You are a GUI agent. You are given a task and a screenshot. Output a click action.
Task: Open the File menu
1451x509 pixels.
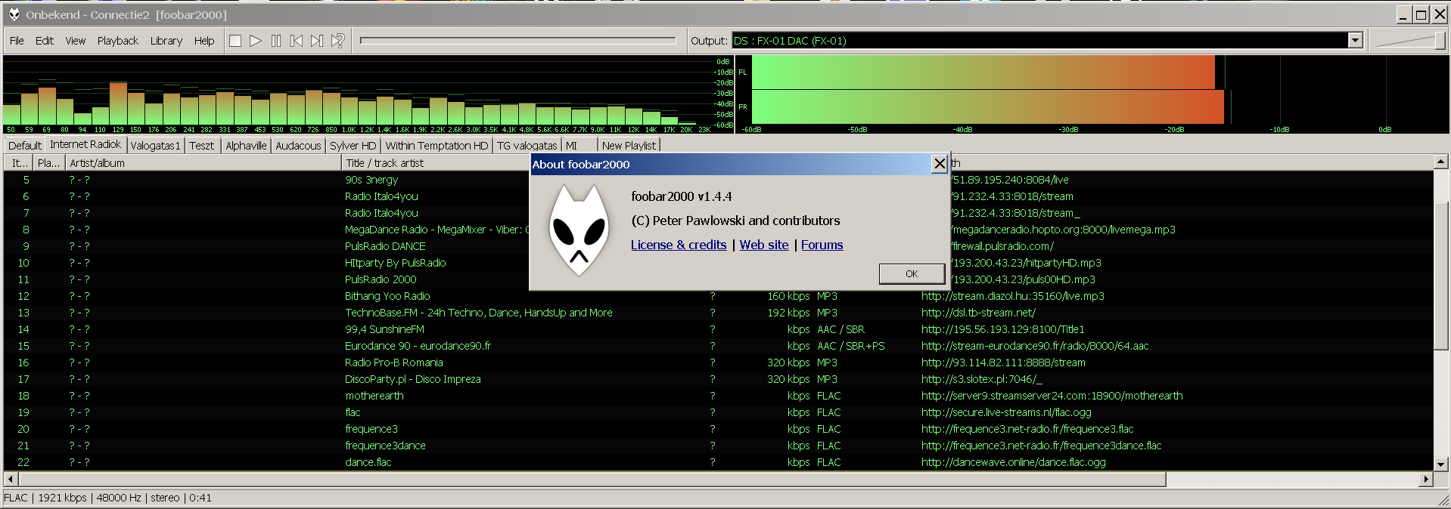pyautogui.click(x=17, y=41)
